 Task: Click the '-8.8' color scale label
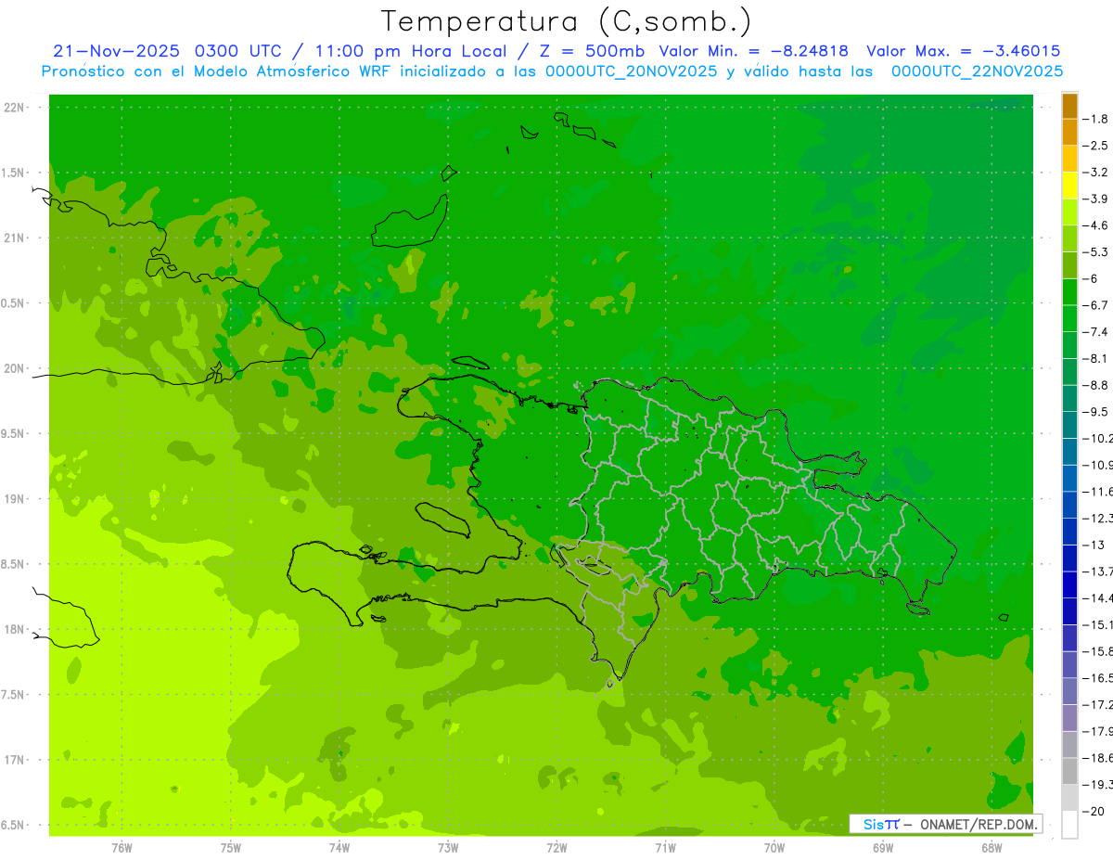(1095, 385)
